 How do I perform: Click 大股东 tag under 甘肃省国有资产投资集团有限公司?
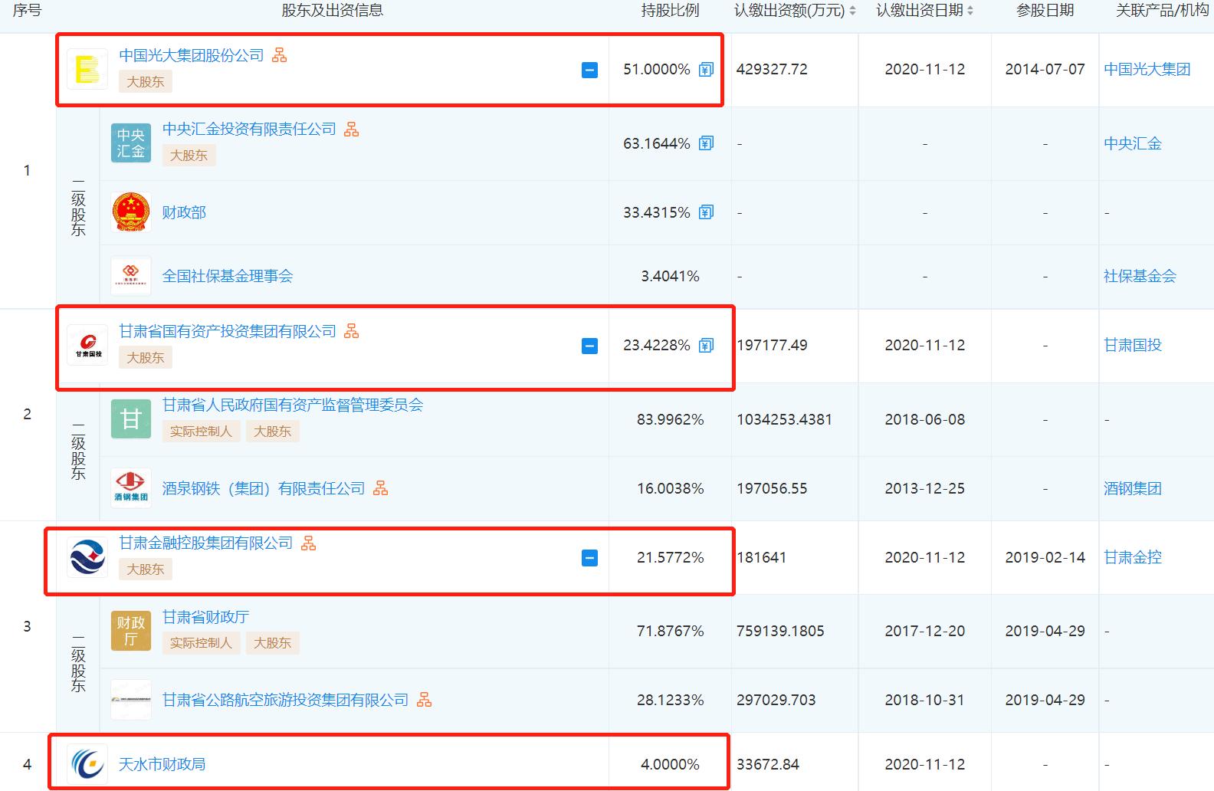tap(146, 357)
